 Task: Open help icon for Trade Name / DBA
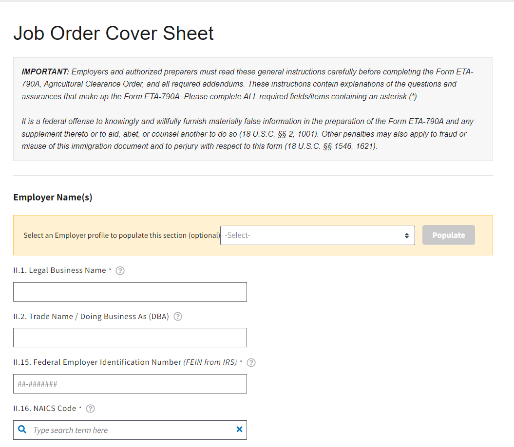point(178,317)
